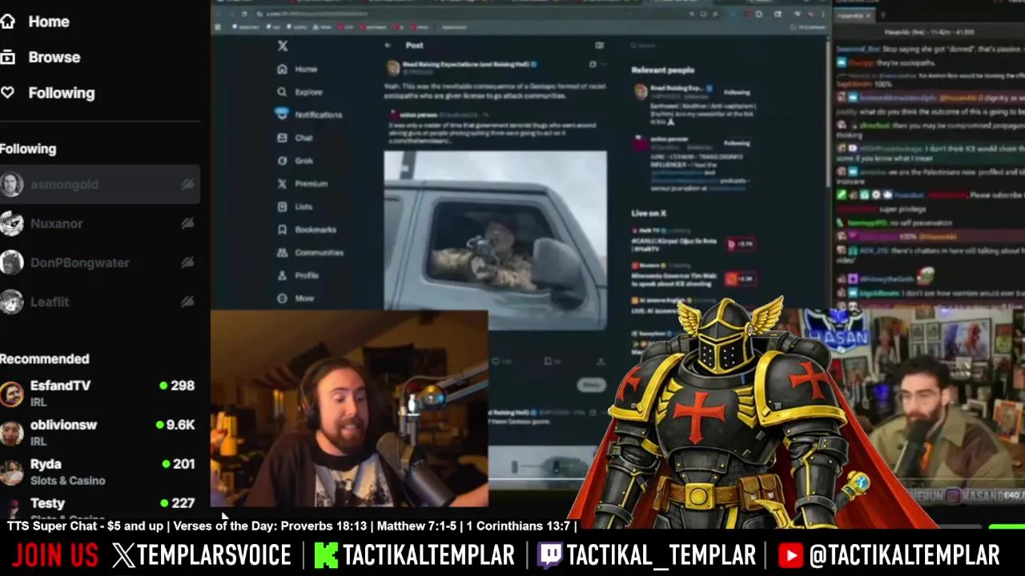This screenshot has height=576, width=1025.
Task: Select asmongold in the Following list
Action: pyautogui.click(x=99, y=184)
